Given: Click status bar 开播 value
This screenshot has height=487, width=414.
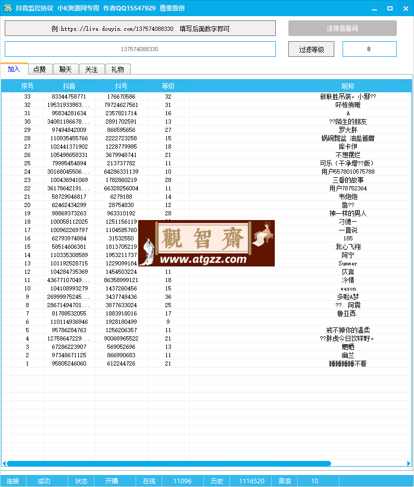Looking at the screenshot, I should click(x=112, y=481).
